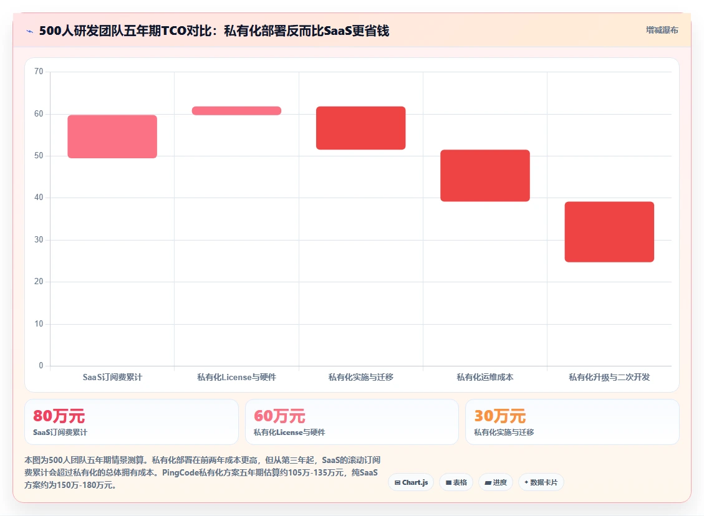Click the 私有化License与硬件 thin bar

click(x=236, y=110)
